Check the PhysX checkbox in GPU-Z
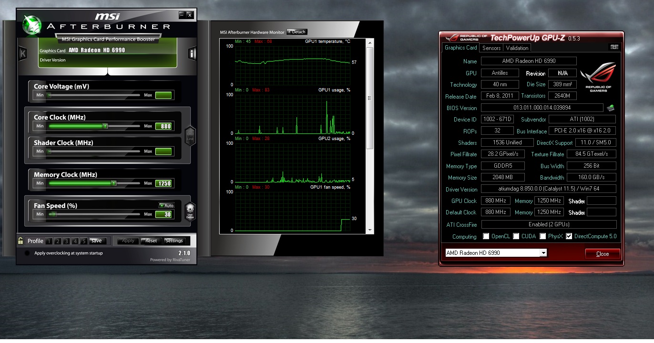Viewport: 654px width, 343px height. [543, 236]
